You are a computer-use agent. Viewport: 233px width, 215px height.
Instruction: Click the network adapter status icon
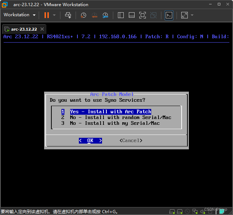[x=195, y=211]
